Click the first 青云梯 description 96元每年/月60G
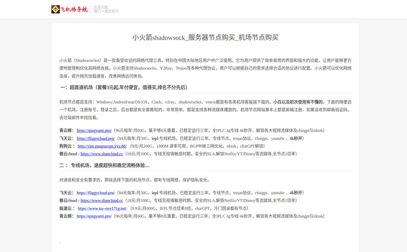The height and width of the screenshot is (252, 407). pos(219,131)
